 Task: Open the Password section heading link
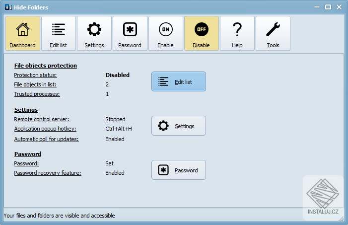coord(28,154)
